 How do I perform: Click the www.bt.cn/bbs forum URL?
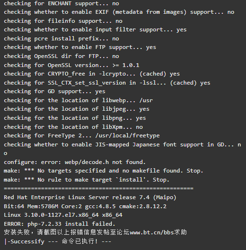(152, 232)
